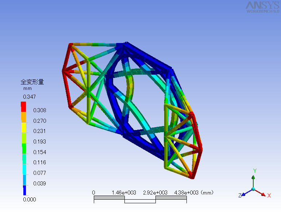Select the legend value 0.116
This screenshot has width=281, height=212.
tap(40, 162)
